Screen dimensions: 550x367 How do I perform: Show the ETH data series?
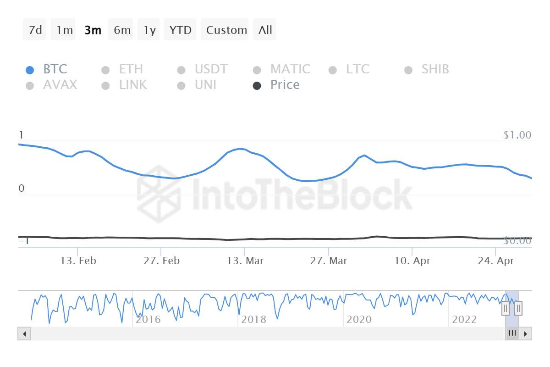pos(106,70)
